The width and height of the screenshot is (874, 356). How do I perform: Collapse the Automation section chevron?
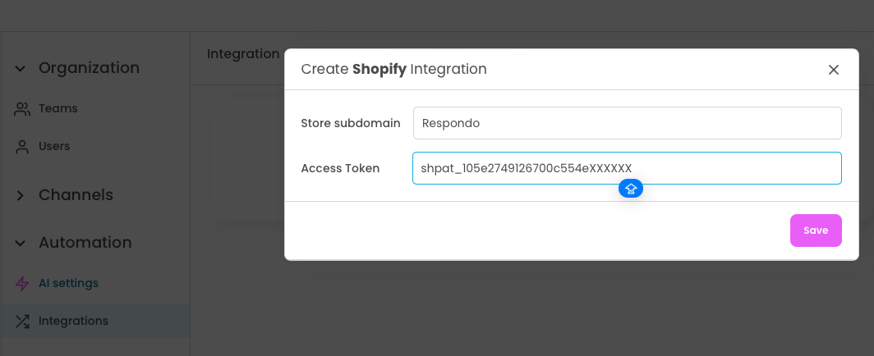click(20, 243)
